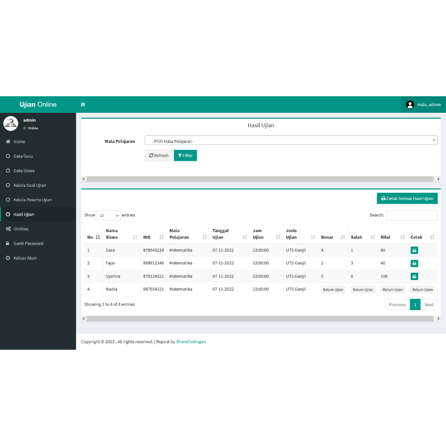Image resolution: width=446 pixels, height=446 pixels.
Task: Print Syahira's exam result
Action: coord(414,277)
